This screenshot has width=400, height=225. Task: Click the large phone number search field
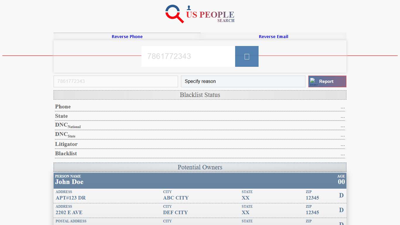coord(188,56)
